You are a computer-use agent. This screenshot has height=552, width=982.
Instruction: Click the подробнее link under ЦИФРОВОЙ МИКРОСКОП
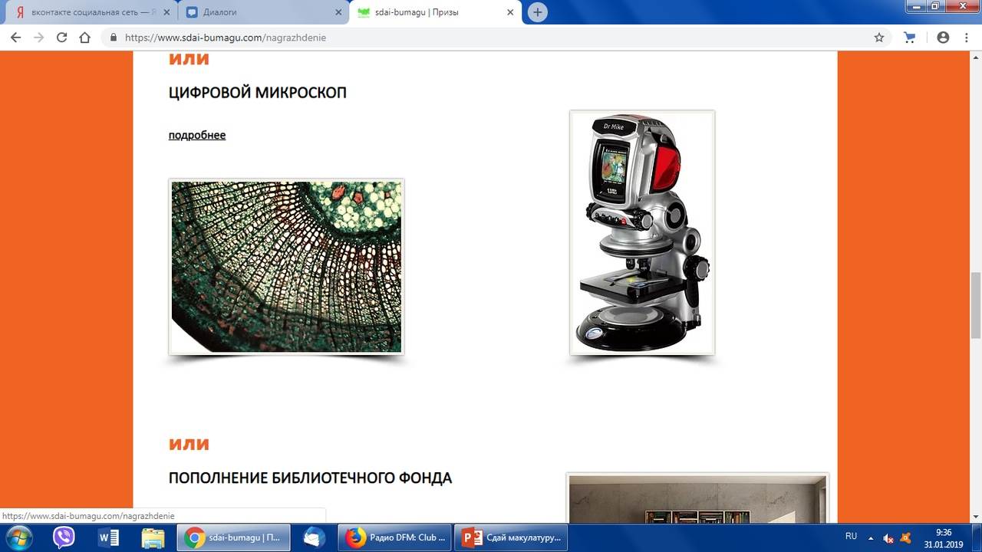[197, 135]
